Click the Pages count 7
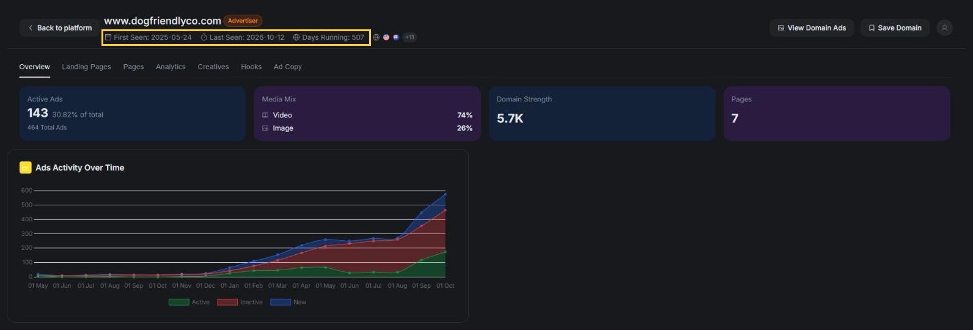973x330 pixels. click(735, 119)
